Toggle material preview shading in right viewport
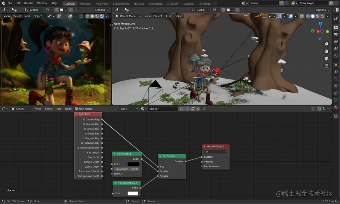The height and width of the screenshot is (204, 340). tap(318, 16)
